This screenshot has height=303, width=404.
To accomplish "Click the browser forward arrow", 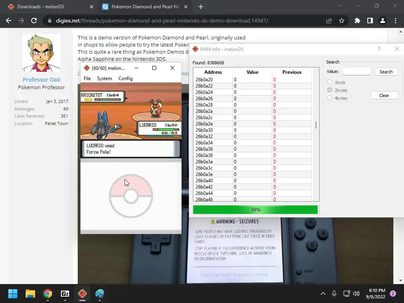I will 21,21.
